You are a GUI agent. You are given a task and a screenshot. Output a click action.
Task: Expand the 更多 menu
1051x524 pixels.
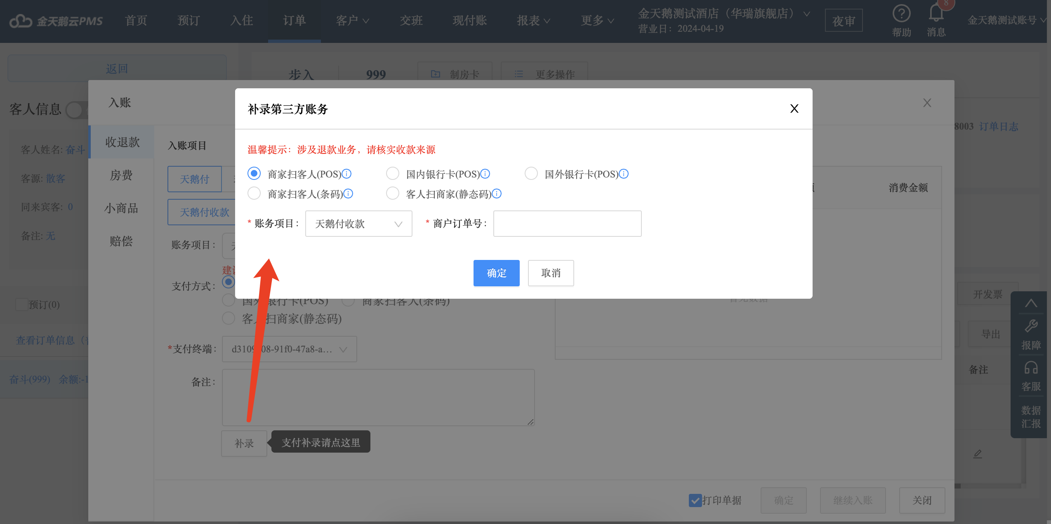(x=597, y=21)
